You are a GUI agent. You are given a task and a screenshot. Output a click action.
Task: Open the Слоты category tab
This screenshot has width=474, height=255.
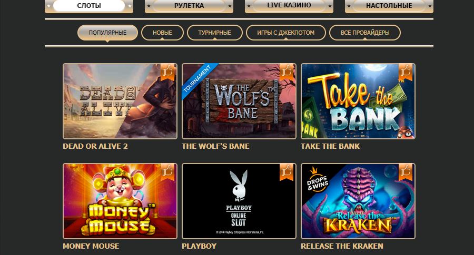89,6
